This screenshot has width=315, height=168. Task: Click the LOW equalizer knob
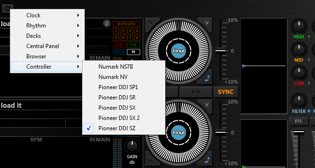(299, 73)
